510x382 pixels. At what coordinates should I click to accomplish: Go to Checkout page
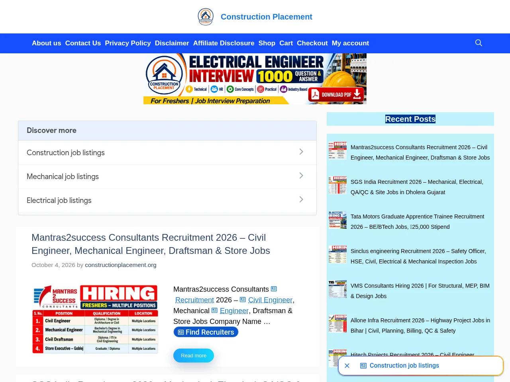(x=312, y=43)
